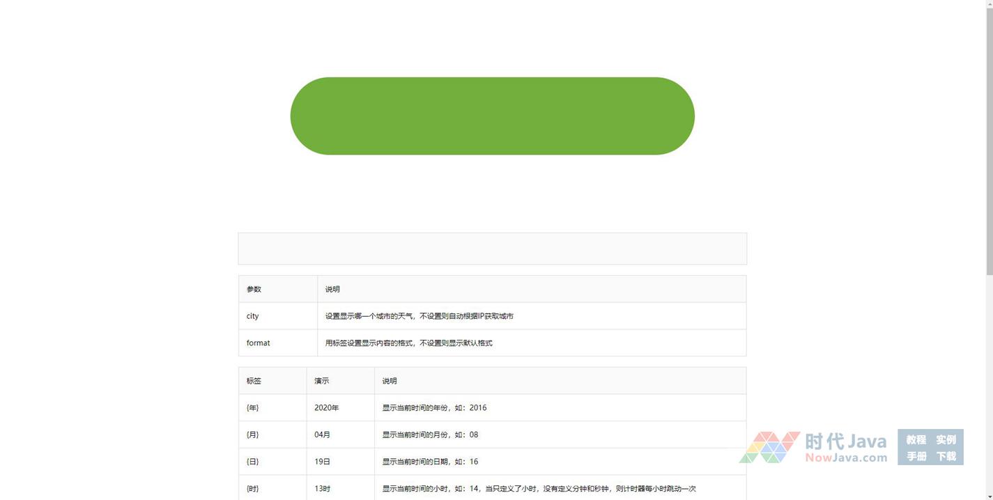The height and width of the screenshot is (500, 993).
Task: Click the 2020年 demo value
Action: point(327,408)
